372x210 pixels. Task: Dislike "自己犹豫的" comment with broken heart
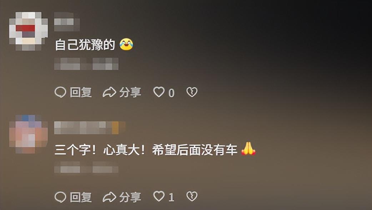[x=192, y=92]
